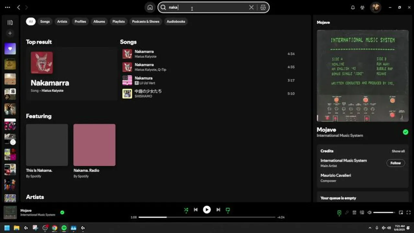
Task: Open Mojave album art in right panel
Action: tap(362, 76)
